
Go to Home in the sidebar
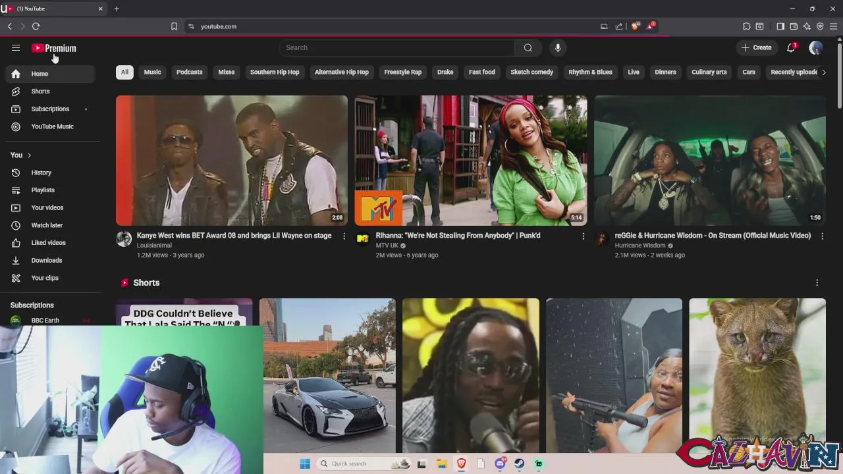pos(50,74)
